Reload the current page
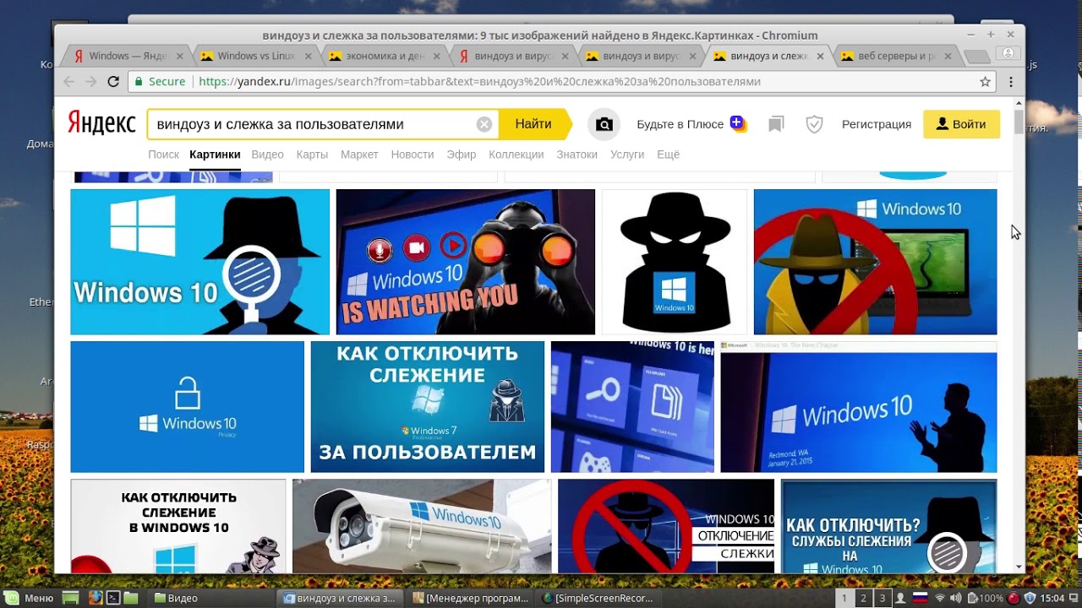Viewport: 1082px width, 608px height. (113, 82)
